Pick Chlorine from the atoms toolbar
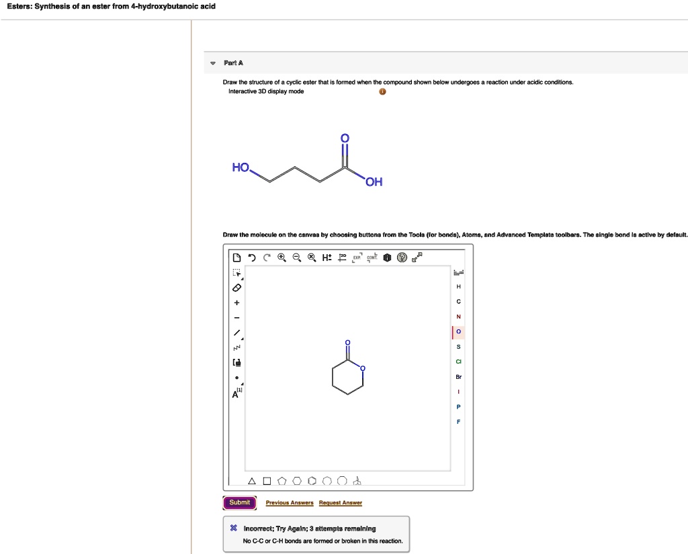688x554 pixels. pos(458,362)
